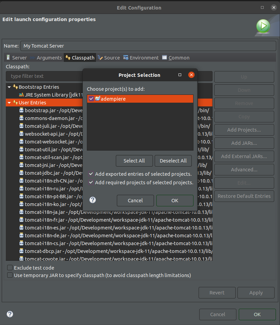The width and height of the screenshot is (280, 325).
Task: Click the green run icon in the header
Action: tap(263, 26)
